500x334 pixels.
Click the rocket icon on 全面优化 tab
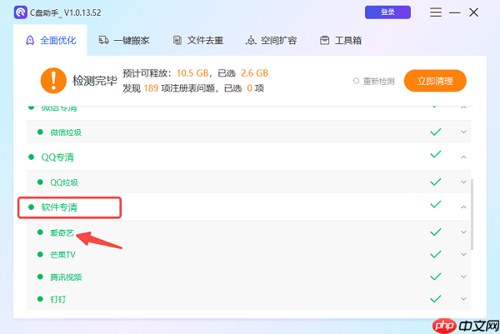[30, 41]
